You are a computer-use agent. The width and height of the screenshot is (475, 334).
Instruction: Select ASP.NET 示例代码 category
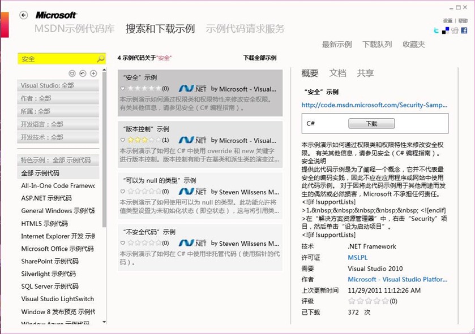pyautogui.click(x=46, y=198)
